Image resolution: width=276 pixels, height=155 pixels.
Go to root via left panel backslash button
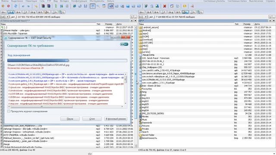tap(132, 17)
